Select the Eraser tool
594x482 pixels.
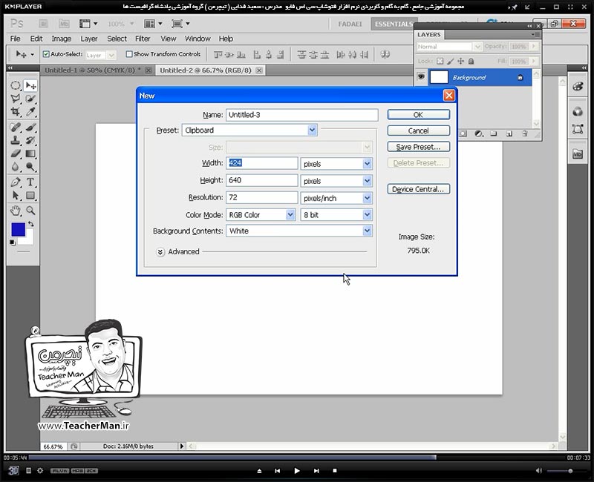15,153
